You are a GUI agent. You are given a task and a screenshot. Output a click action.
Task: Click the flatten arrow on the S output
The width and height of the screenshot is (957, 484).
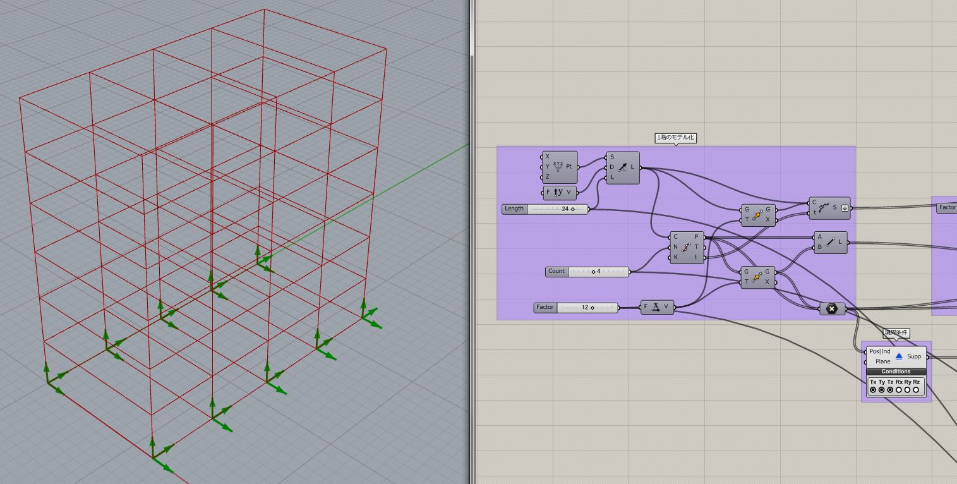[x=845, y=208]
